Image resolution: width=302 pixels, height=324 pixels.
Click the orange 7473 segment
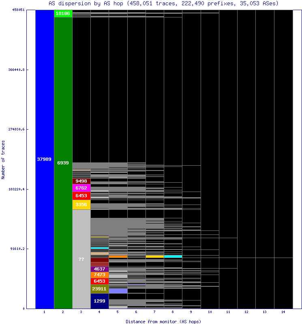pos(99,275)
